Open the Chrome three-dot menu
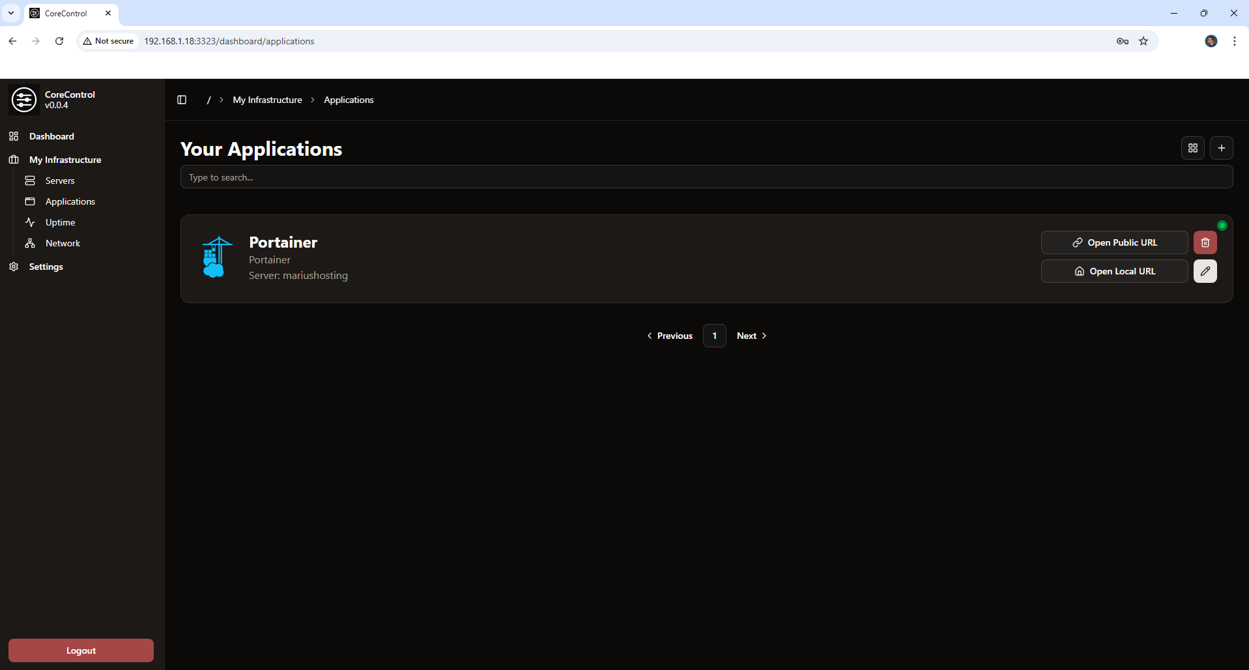The height and width of the screenshot is (670, 1249). (x=1234, y=41)
